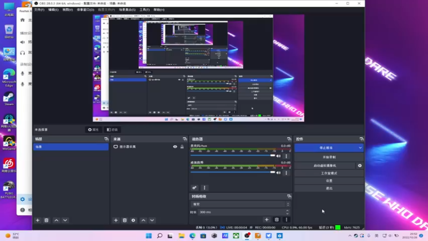Open the 工具(T) menu

click(x=144, y=10)
